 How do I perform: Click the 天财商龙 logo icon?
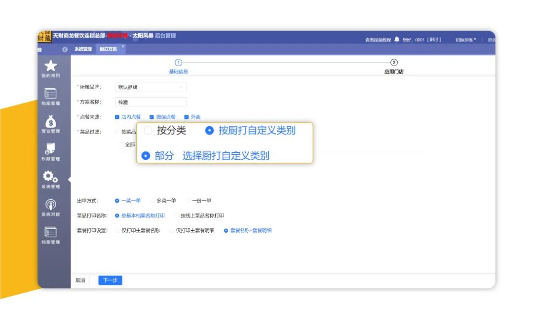click(x=44, y=36)
